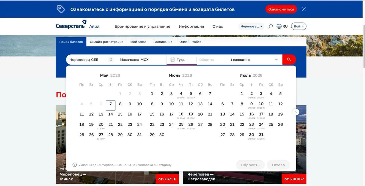The height and width of the screenshot is (186, 365).
Task: Select June 19 in the calendar
Action: pyautogui.click(x=191, y=115)
